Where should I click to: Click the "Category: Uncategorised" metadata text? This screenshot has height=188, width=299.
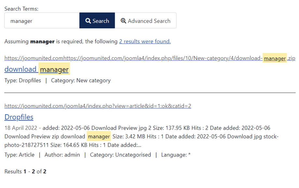(x=120, y=155)
